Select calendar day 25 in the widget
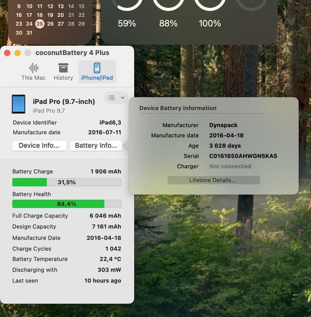 click(40, 24)
